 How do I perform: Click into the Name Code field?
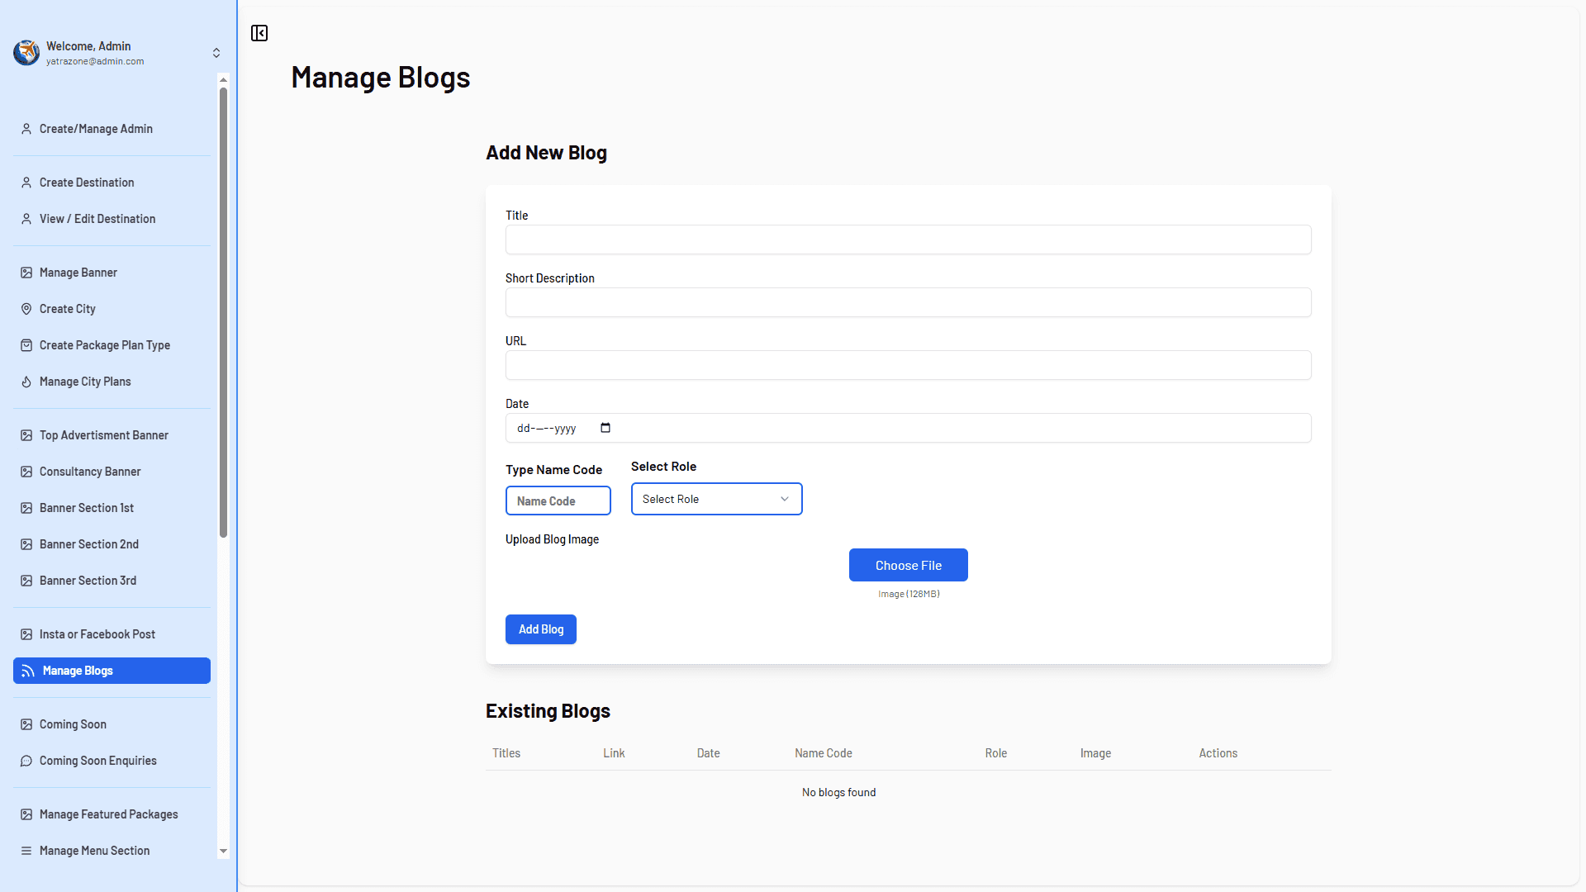pos(558,501)
